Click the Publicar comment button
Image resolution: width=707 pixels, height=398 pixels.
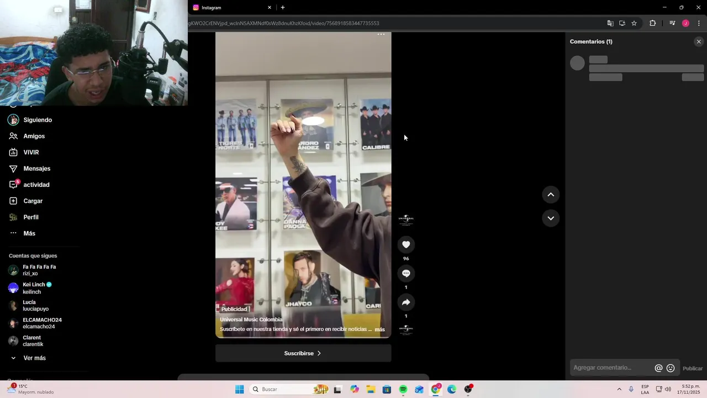pos(693,368)
